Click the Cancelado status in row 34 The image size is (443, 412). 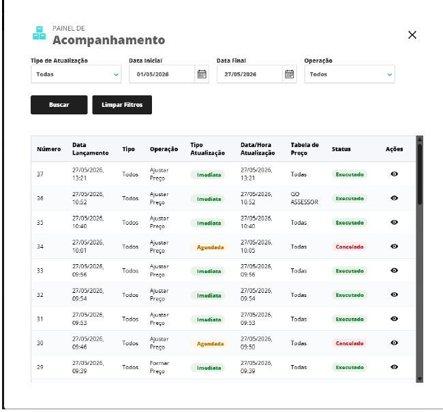[x=350, y=247]
